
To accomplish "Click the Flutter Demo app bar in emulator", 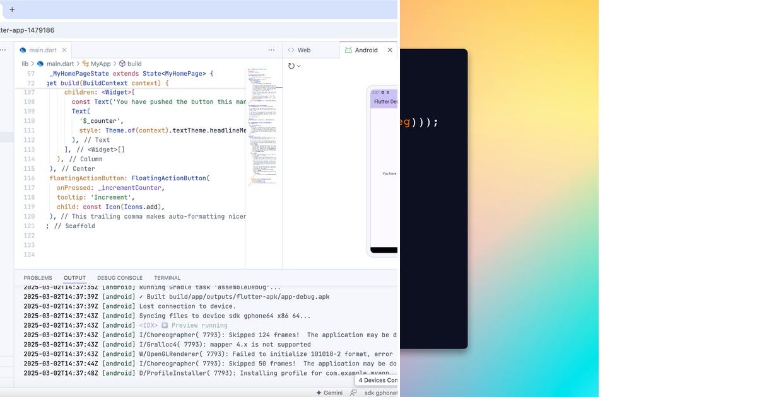I will tap(384, 101).
